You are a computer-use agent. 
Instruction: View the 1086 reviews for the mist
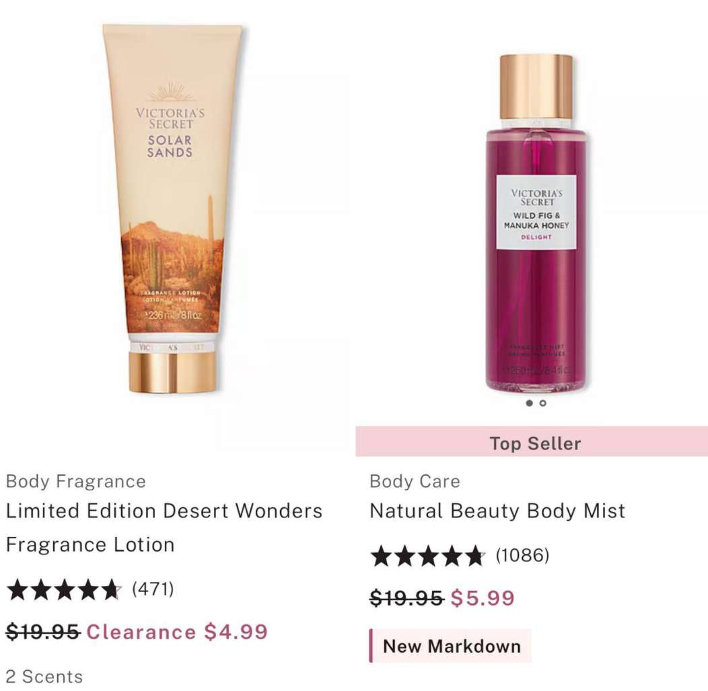tap(522, 555)
